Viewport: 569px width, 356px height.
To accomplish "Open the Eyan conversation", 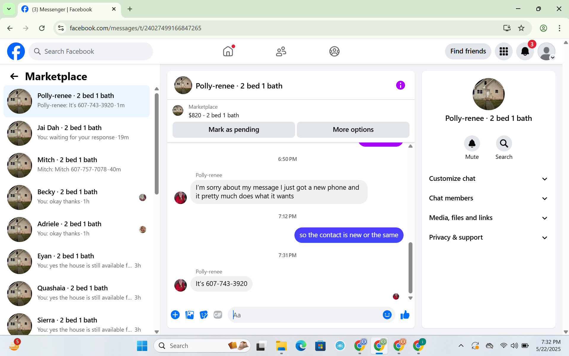I will pos(76,262).
